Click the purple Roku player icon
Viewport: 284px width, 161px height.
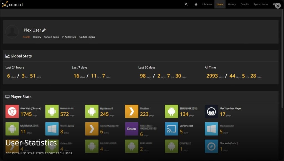pyautogui.click(x=132, y=129)
